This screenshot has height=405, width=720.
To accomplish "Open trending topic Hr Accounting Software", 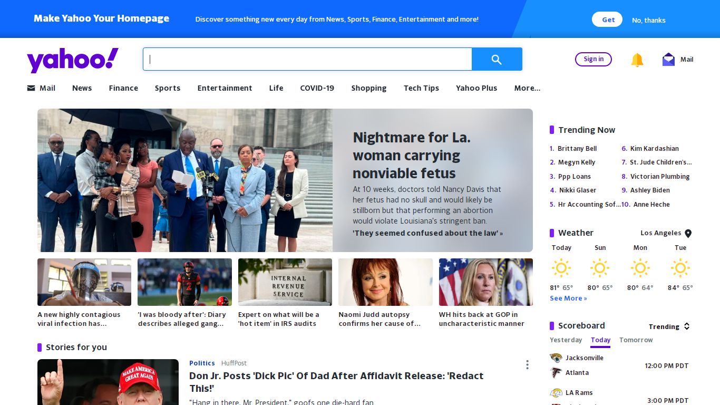I will click(589, 205).
